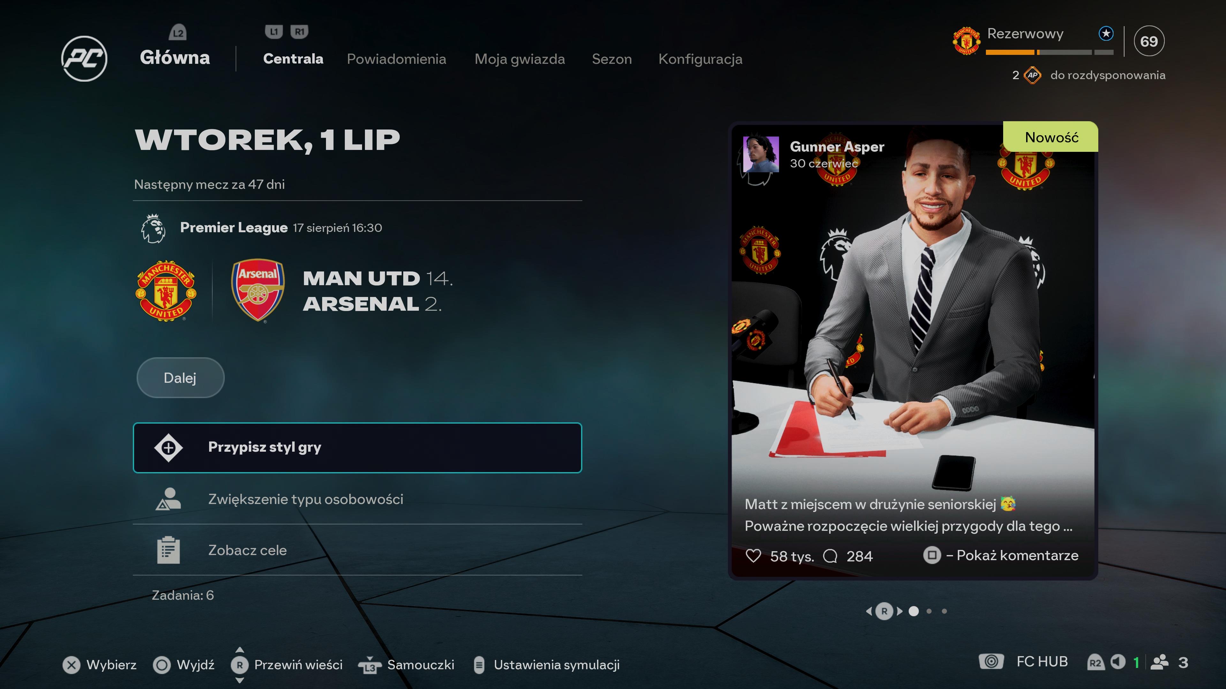Click the Dalej button
The image size is (1226, 689).
(180, 378)
